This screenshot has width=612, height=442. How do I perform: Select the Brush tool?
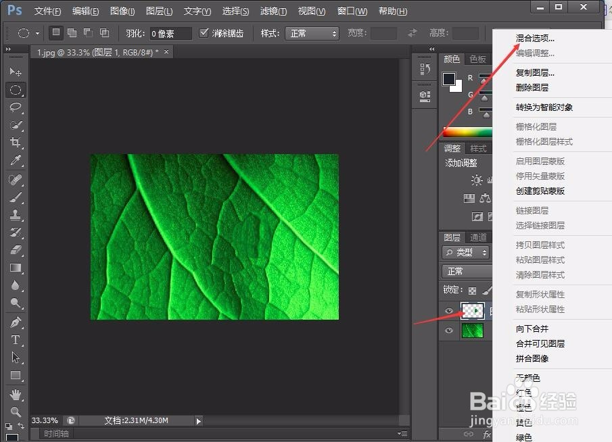pos(16,197)
